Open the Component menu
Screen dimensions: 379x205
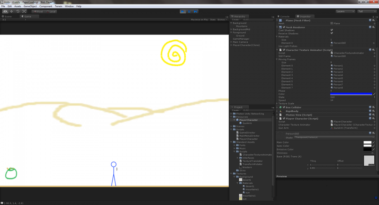pyautogui.click(x=45, y=6)
